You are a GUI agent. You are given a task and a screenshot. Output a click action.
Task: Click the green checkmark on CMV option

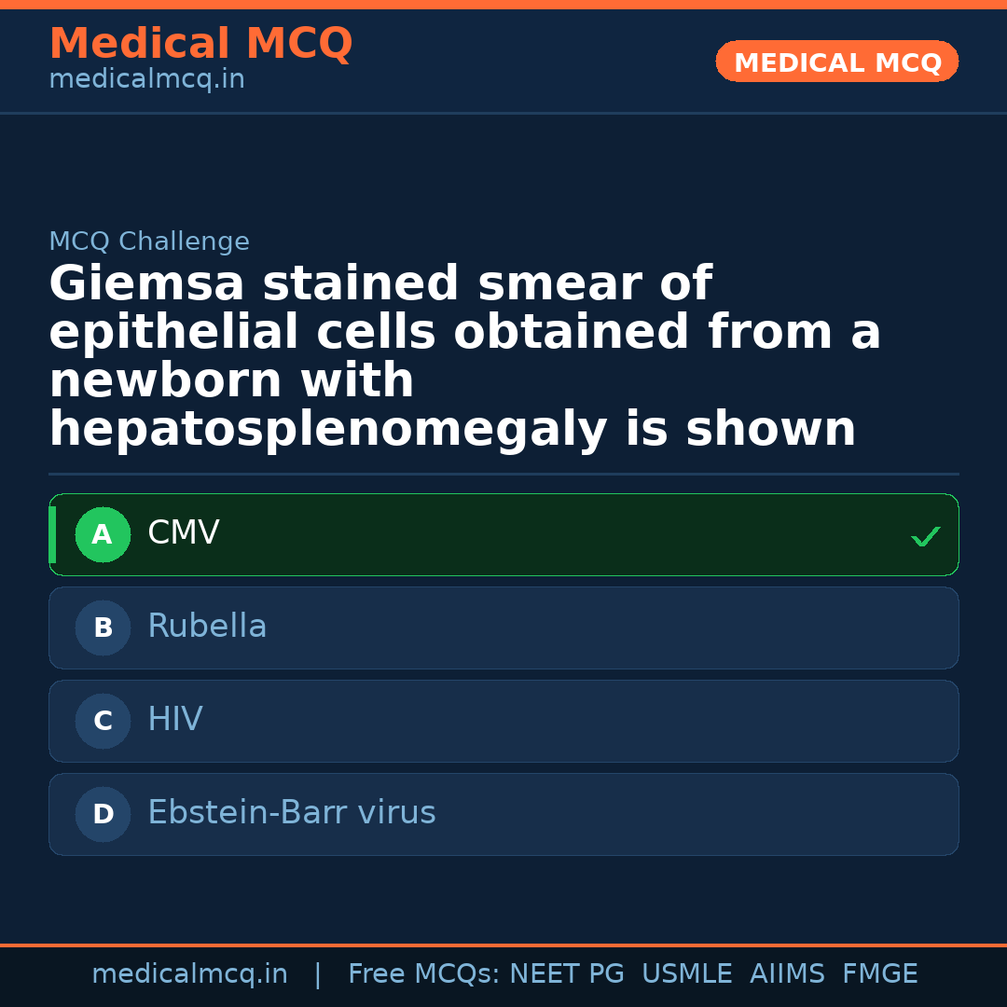pyautogui.click(x=925, y=536)
